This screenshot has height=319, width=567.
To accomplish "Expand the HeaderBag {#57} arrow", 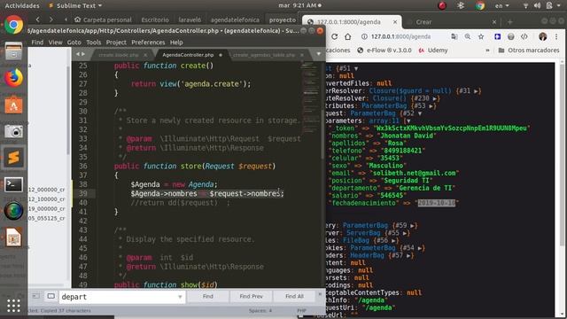I will [408, 255].
